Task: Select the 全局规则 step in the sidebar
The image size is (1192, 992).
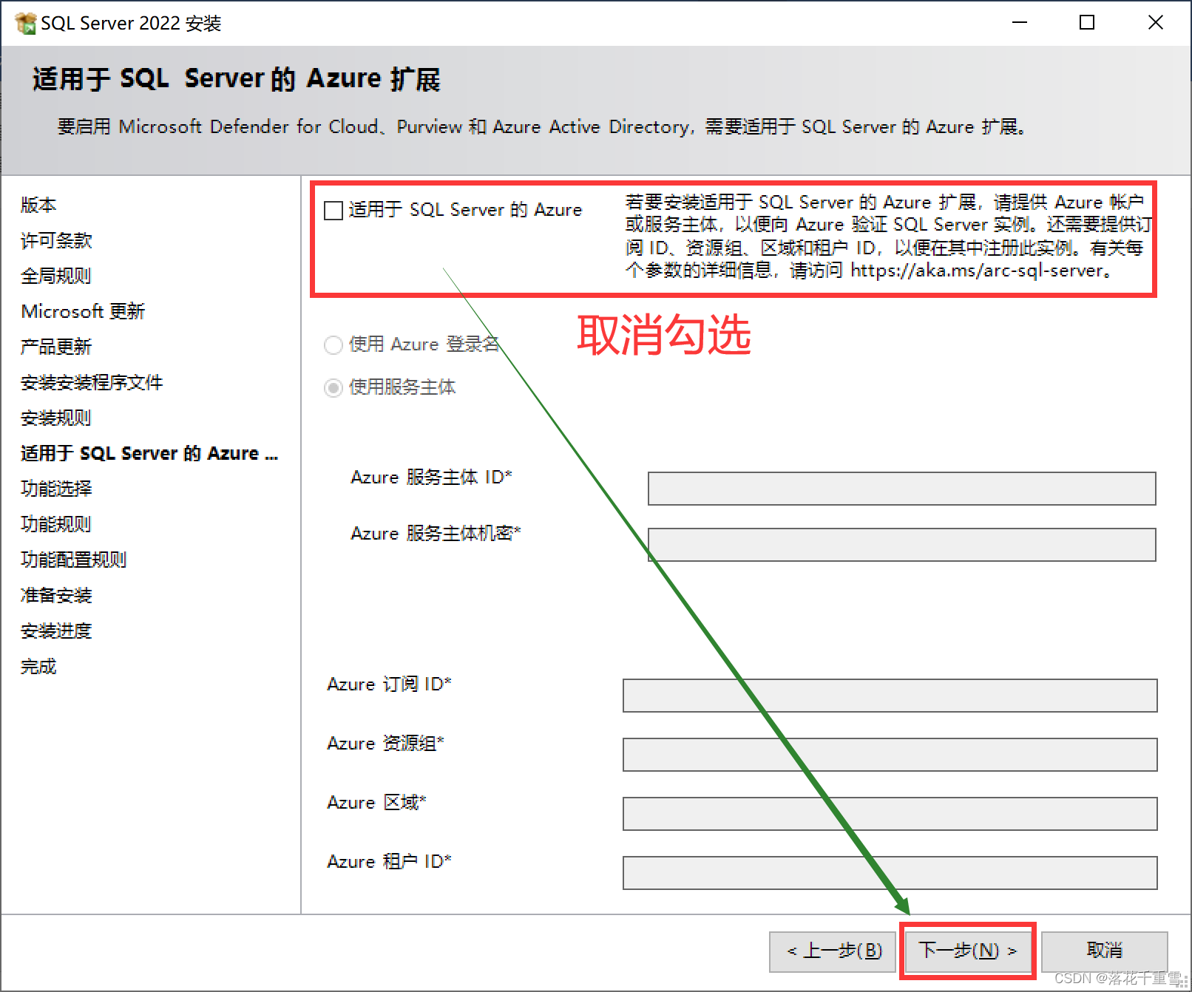Action: (56, 276)
